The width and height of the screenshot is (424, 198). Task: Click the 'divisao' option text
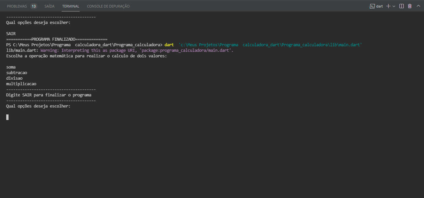[x=14, y=78]
